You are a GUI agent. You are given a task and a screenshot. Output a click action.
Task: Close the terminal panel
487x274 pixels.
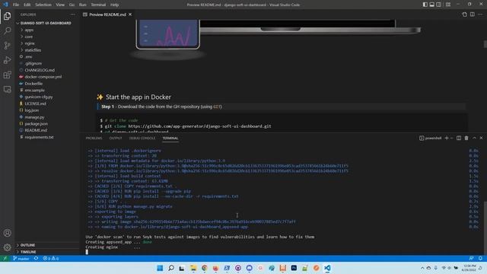(x=481, y=138)
